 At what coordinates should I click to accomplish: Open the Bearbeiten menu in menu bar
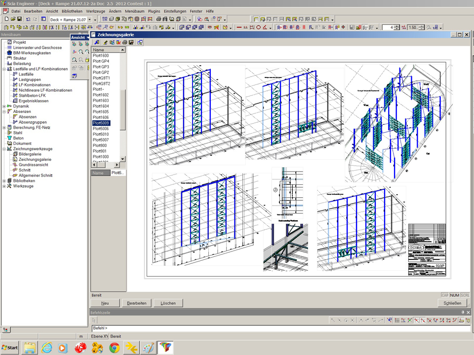pyautogui.click(x=33, y=11)
